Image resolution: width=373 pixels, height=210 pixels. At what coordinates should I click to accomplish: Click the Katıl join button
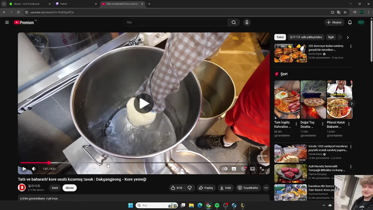click(55, 188)
